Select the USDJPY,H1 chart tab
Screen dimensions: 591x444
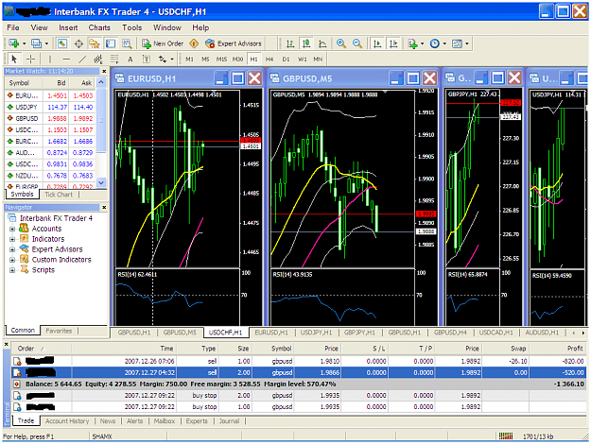click(x=316, y=333)
